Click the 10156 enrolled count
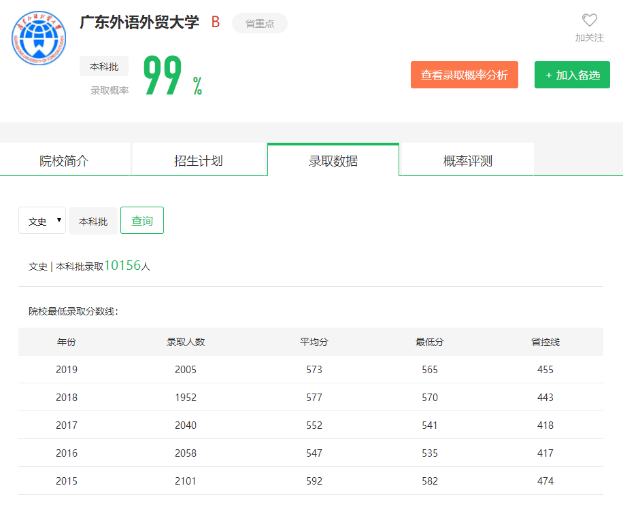Screen dimensions: 623x505 click(x=122, y=265)
